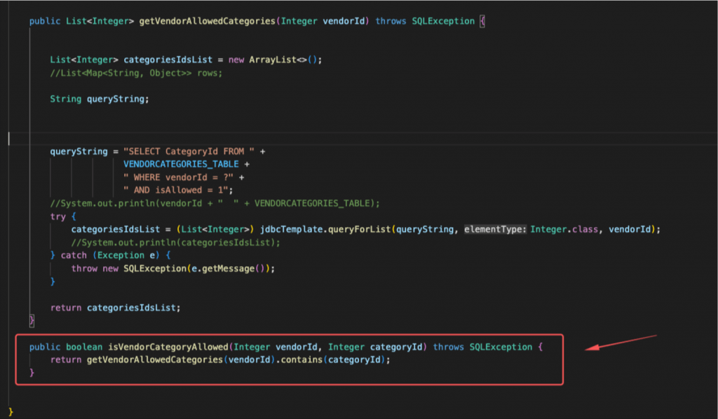Click the "SELECT CategoryId FROM " string literal
The width and height of the screenshot is (718, 419).
coord(189,151)
